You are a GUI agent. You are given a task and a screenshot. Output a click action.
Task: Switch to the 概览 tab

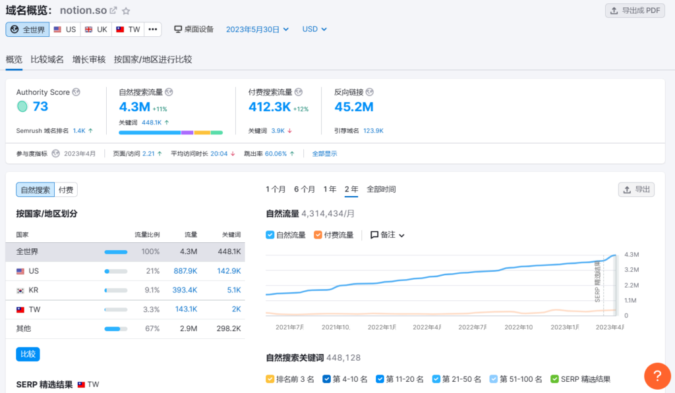pos(14,59)
